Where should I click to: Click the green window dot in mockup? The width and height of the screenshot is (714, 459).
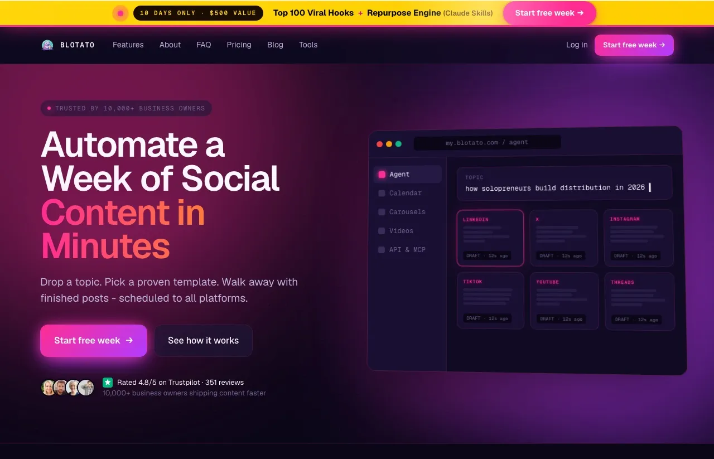tap(398, 144)
